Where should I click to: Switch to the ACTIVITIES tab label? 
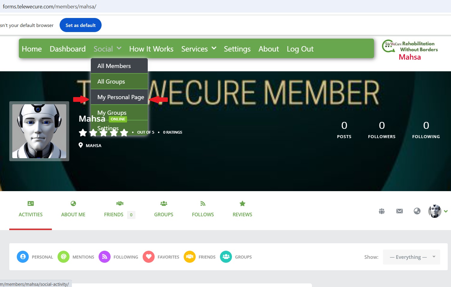click(31, 215)
